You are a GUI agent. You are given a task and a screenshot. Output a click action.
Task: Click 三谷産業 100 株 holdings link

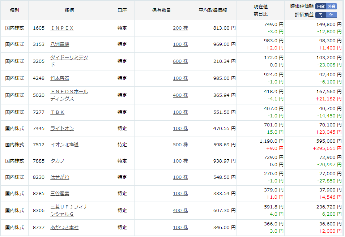tap(180, 194)
